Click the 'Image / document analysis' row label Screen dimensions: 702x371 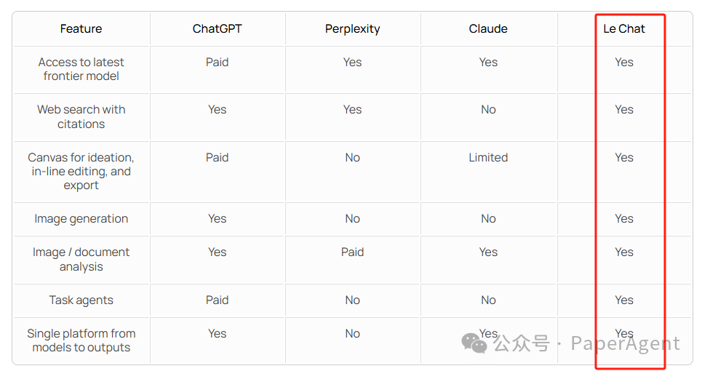(81, 259)
